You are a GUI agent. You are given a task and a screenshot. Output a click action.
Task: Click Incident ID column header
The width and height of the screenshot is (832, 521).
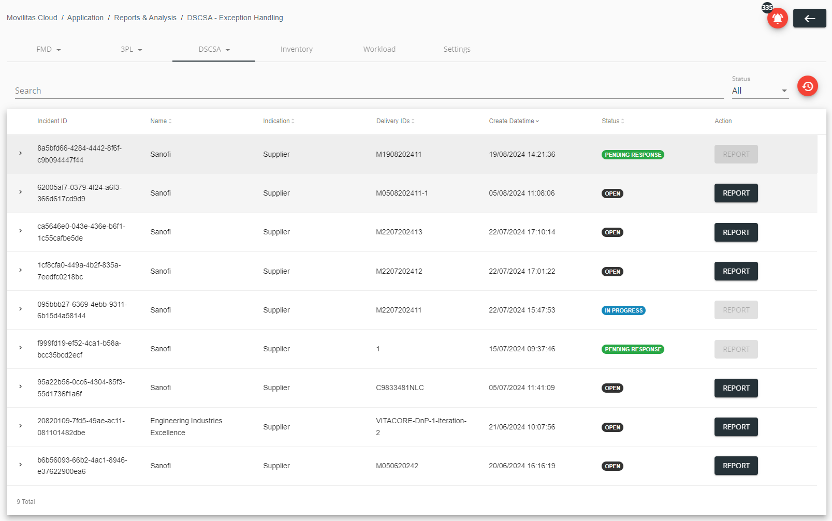point(52,121)
